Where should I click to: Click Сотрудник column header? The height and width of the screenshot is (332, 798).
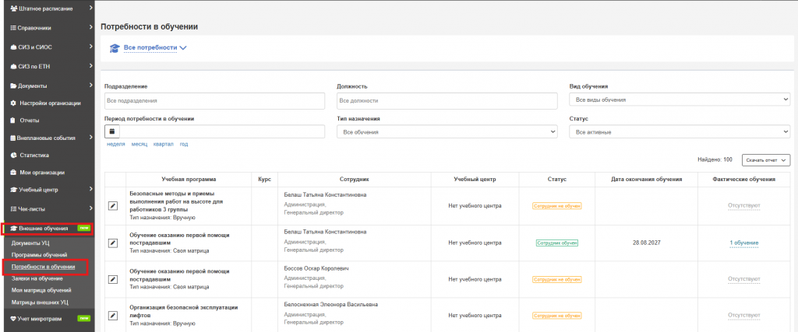point(355,179)
